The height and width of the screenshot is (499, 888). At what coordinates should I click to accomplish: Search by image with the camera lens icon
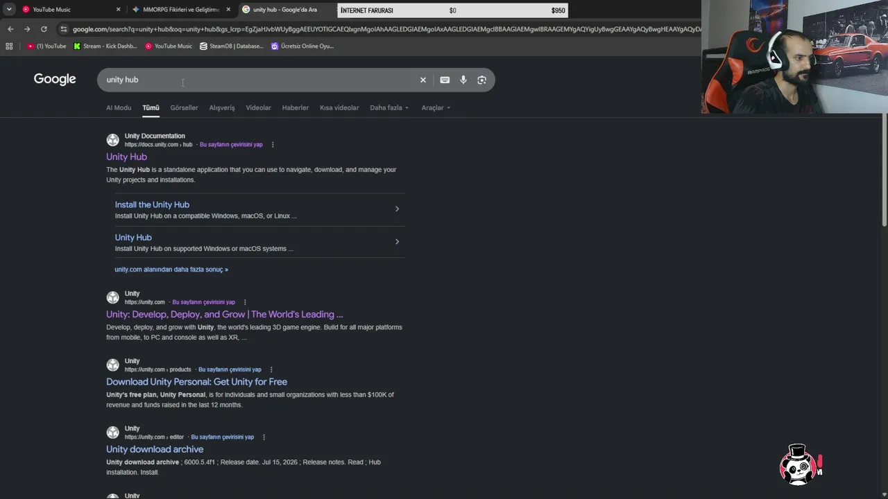(482, 80)
